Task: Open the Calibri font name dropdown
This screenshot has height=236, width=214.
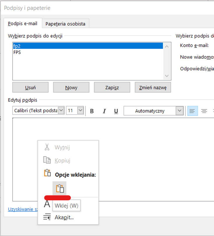Action: [61, 111]
